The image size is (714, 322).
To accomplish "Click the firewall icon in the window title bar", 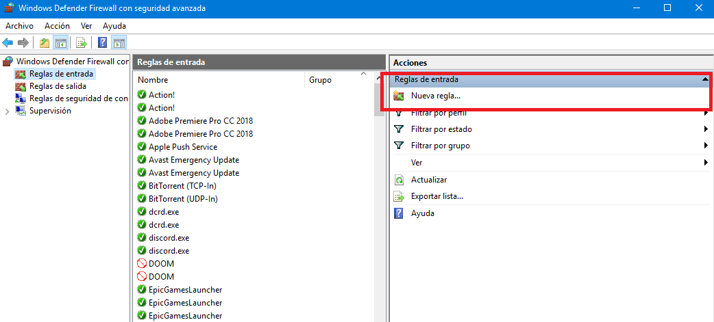I will click(x=9, y=8).
